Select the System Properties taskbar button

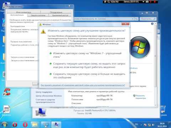(x=56, y=125)
